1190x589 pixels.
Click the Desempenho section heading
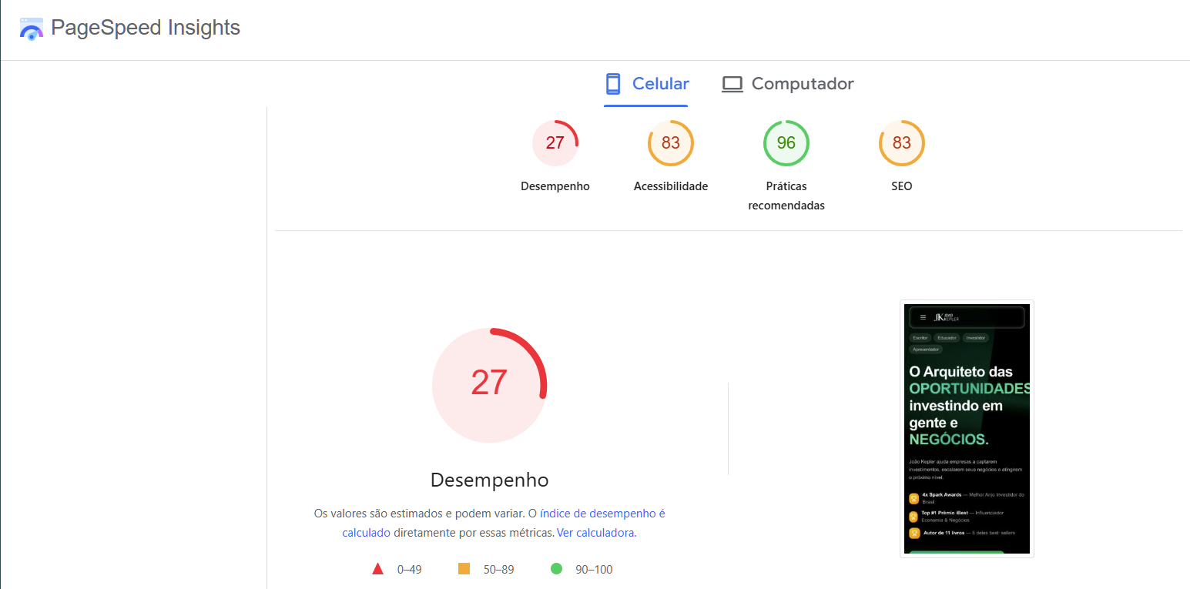[x=489, y=480]
